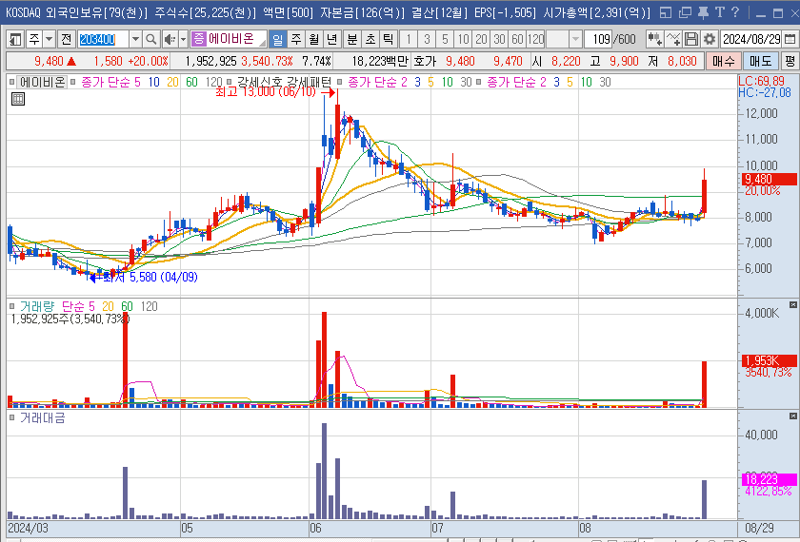Screen dimensions: 800x542
Task: Click the 매수 buy button
Action: coord(723,61)
